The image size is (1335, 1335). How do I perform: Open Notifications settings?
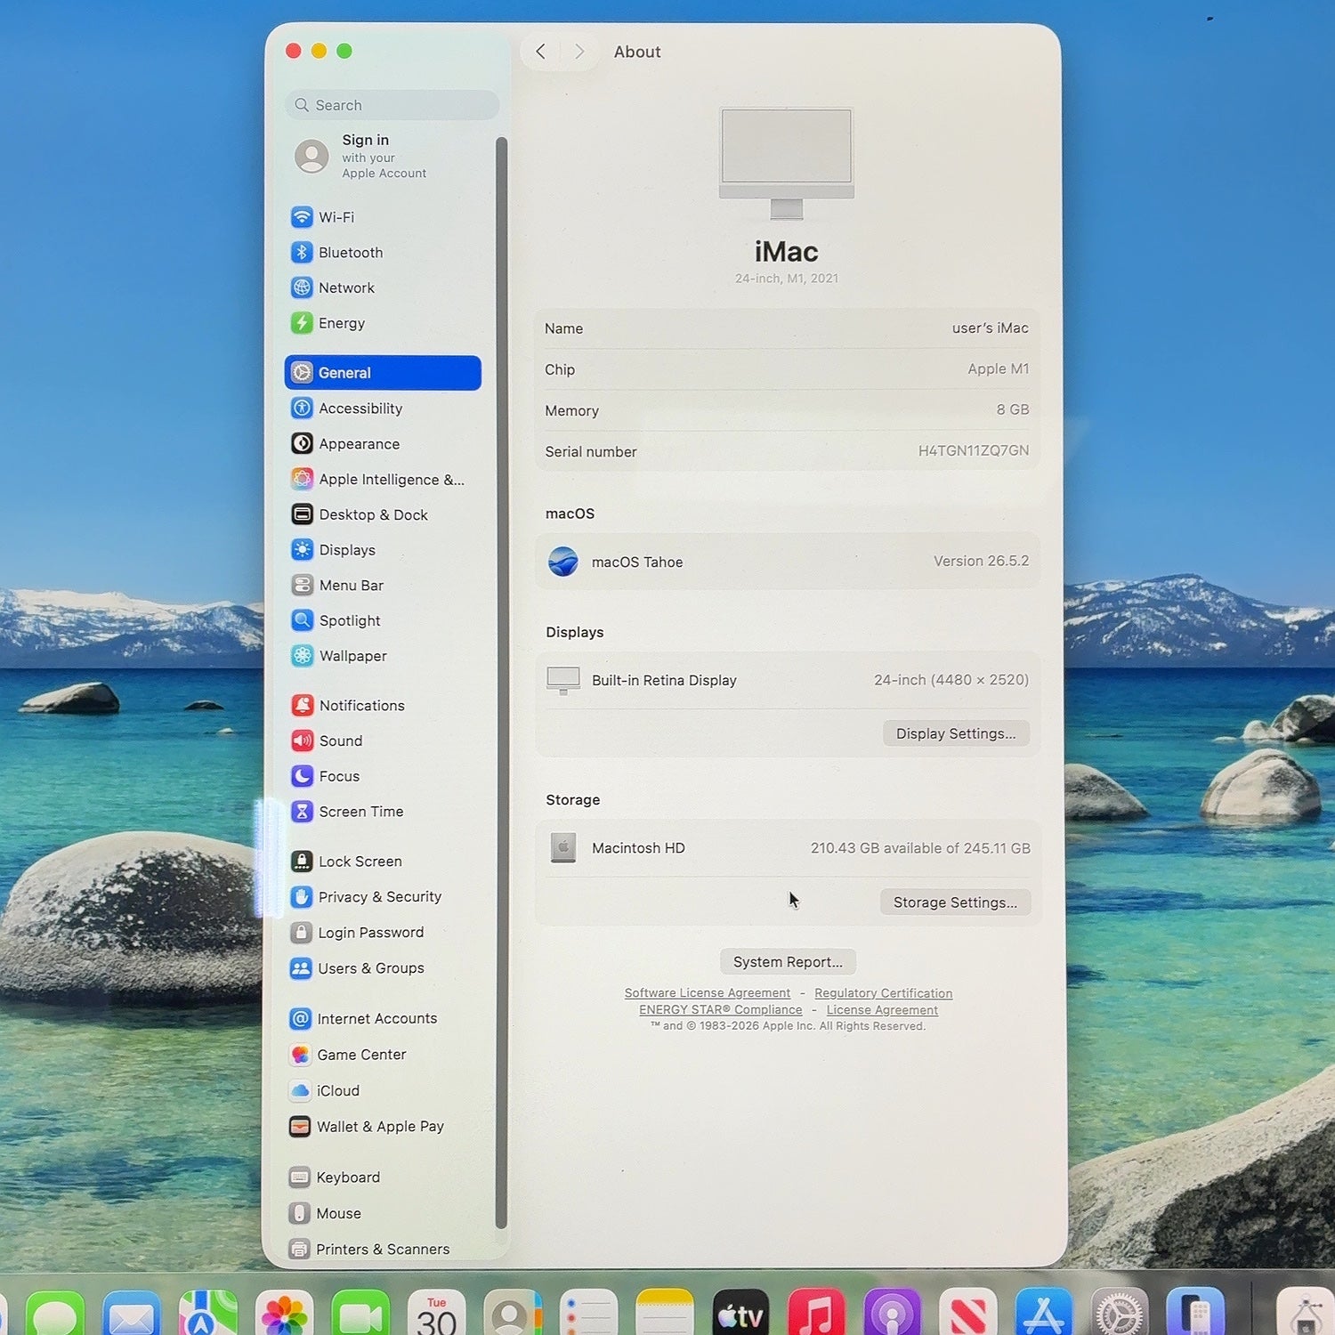pyautogui.click(x=383, y=706)
